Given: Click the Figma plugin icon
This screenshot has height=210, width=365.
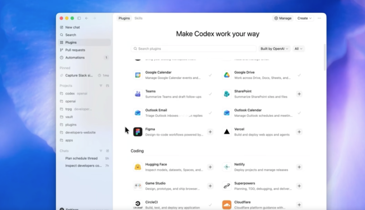Looking at the screenshot, I should click(x=138, y=132).
